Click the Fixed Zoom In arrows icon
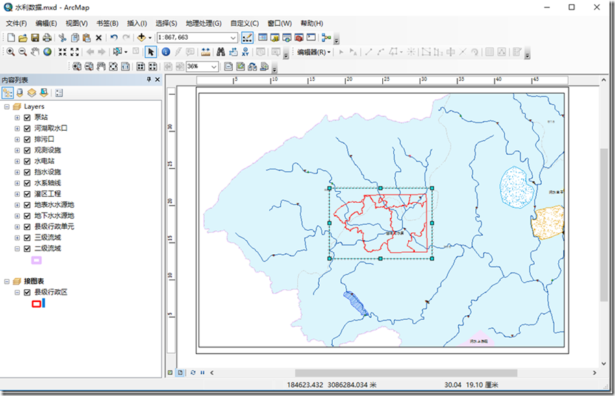This screenshot has height=396, width=615. pos(62,52)
